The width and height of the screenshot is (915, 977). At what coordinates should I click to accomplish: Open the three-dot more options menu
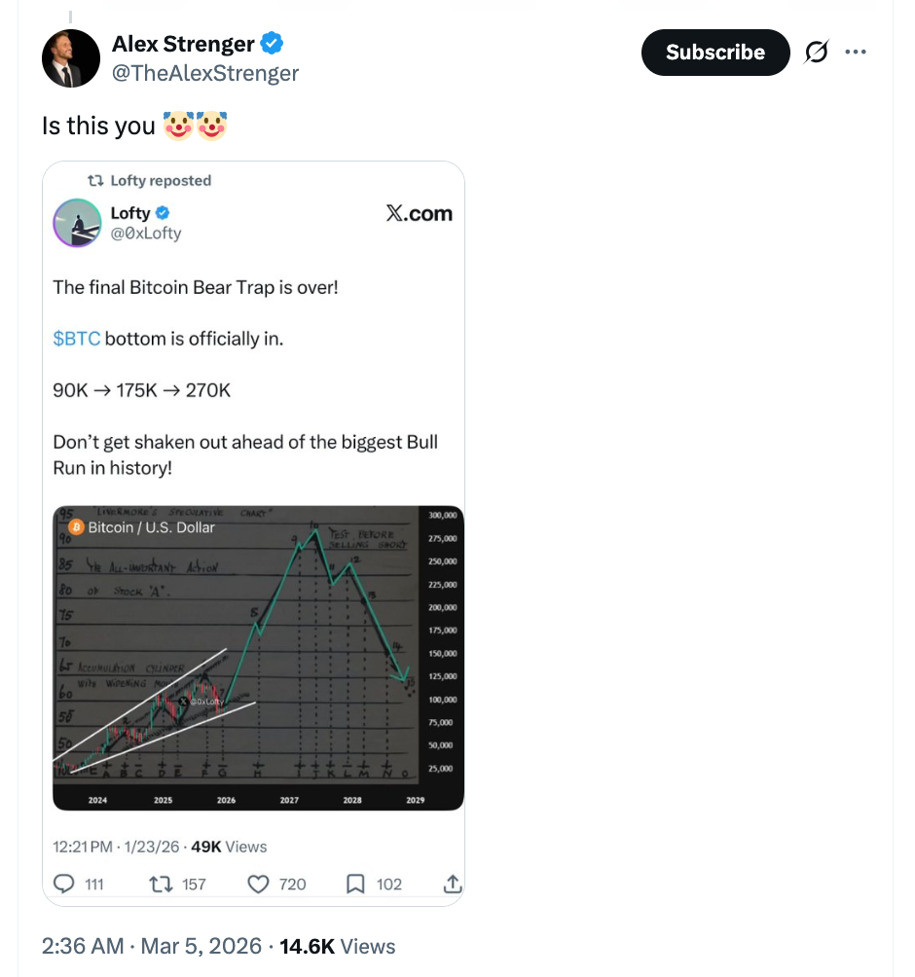click(856, 53)
